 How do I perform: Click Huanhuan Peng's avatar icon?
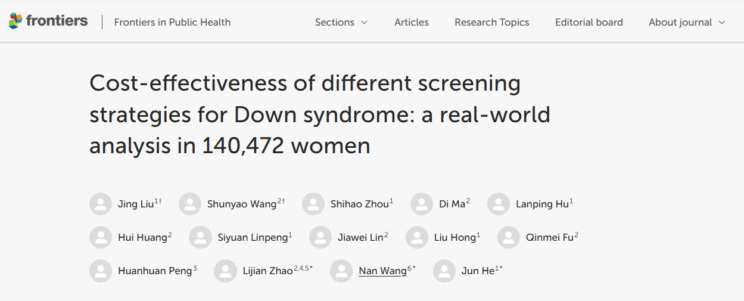tap(101, 271)
